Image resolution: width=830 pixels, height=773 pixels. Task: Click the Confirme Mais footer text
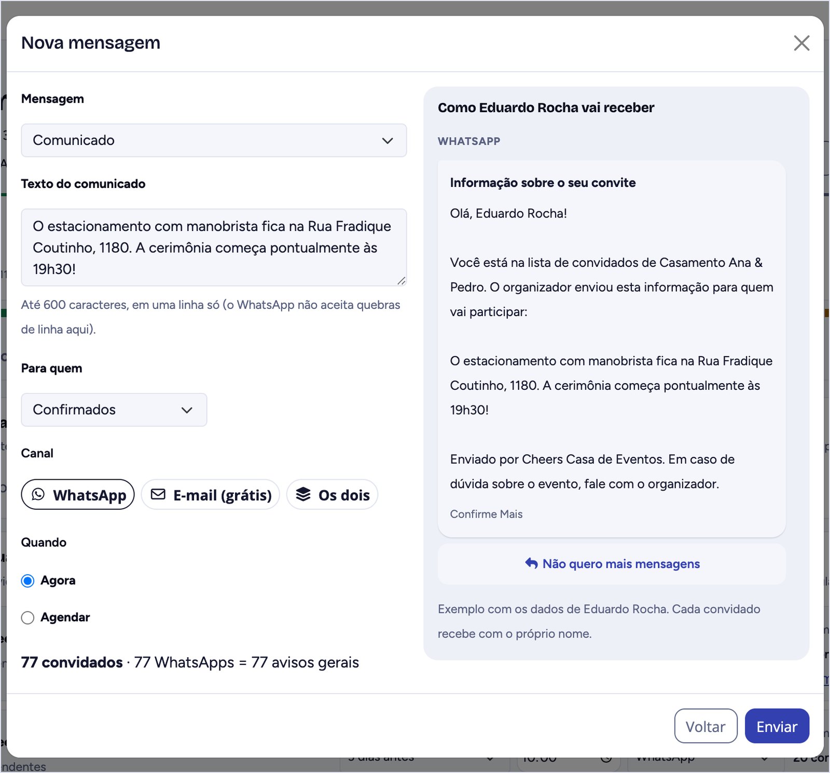(486, 514)
